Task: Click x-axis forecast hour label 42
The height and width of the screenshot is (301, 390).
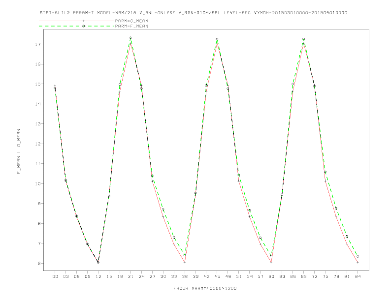Action: [x=206, y=276]
